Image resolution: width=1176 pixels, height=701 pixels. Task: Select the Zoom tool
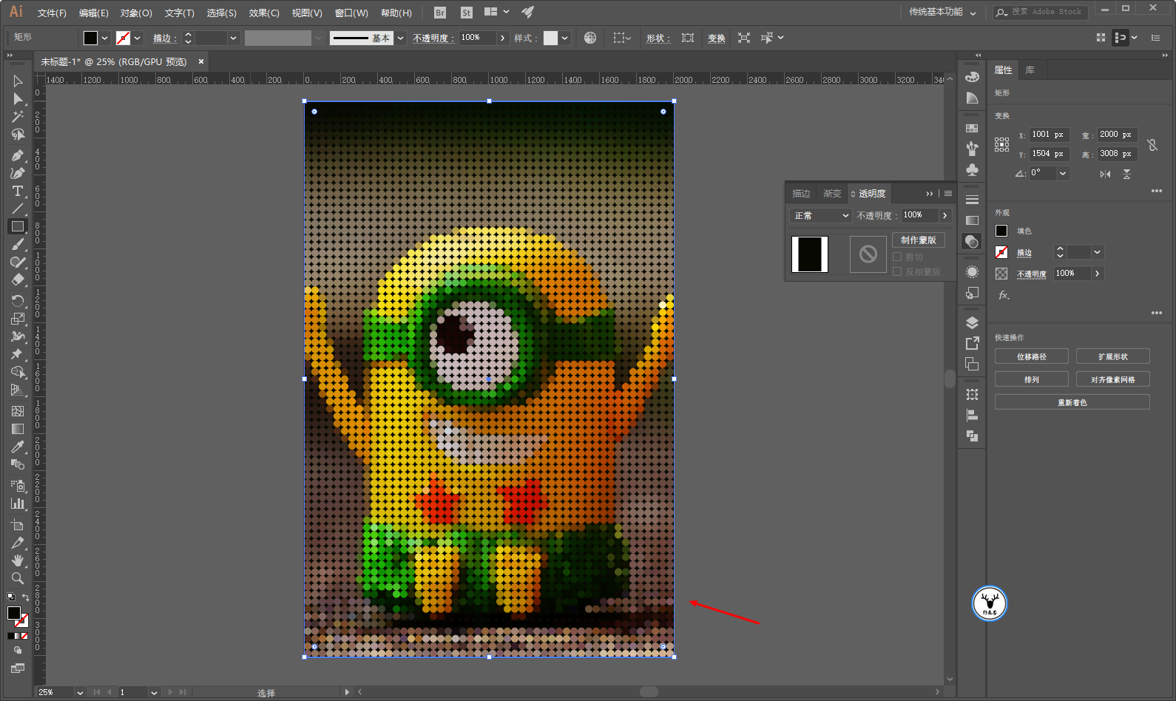point(18,578)
